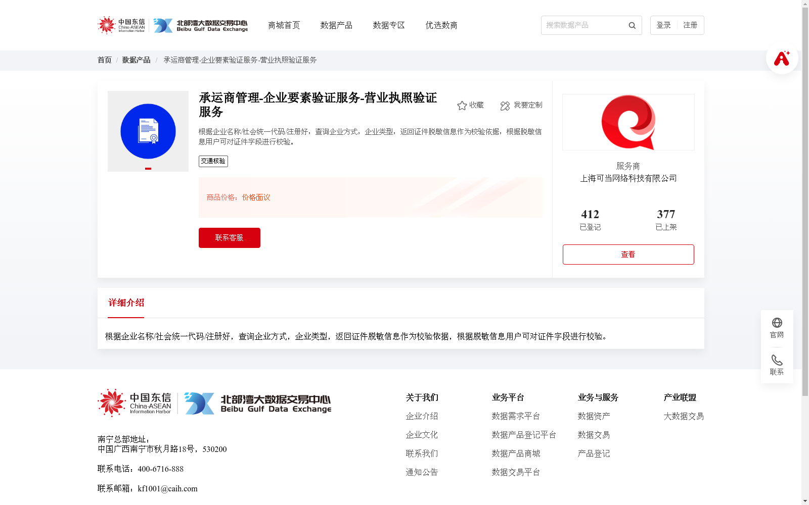Image resolution: width=809 pixels, height=505 pixels.
Task: Open the floating red AI assistant icon
Action: pos(782,58)
